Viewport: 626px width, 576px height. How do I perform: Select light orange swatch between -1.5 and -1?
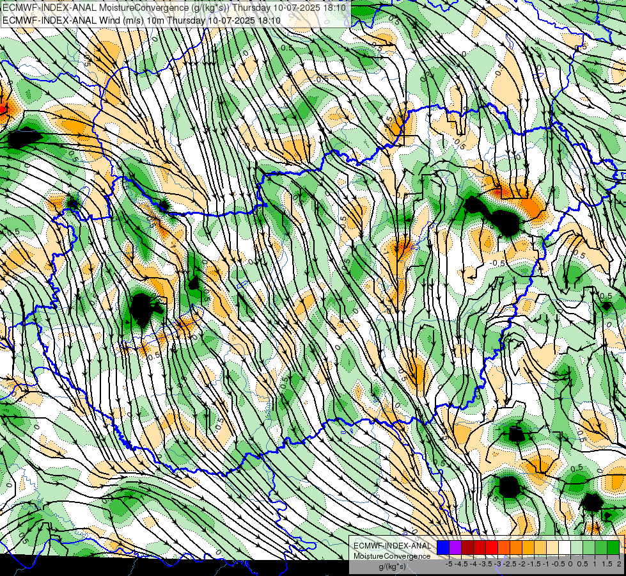pyautogui.click(x=540, y=547)
